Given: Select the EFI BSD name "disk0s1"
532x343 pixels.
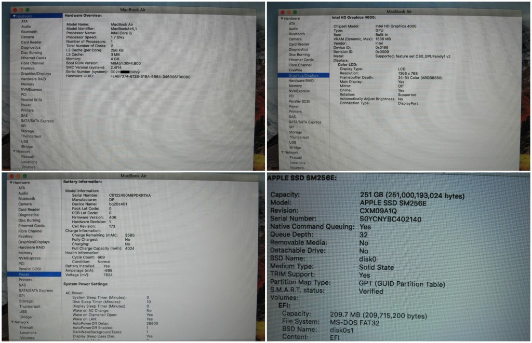Looking at the screenshot, I should 342,331.
